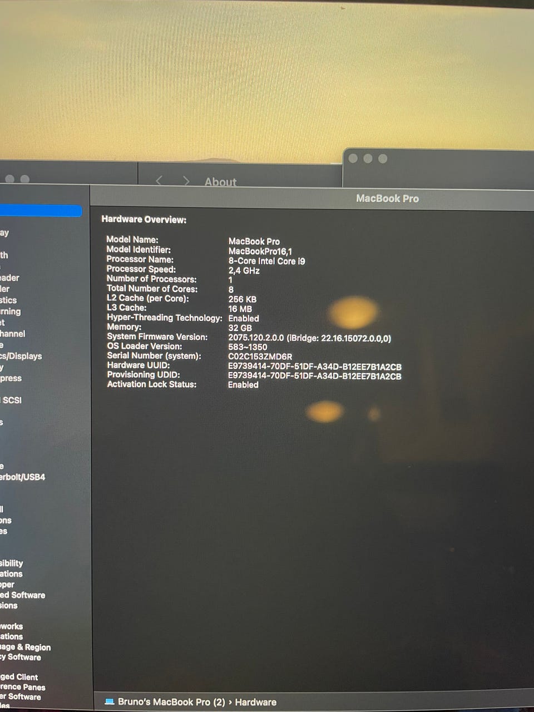
Task: Select the sidebar item ending in 'erbolt/USB4'
Action: pos(23,477)
